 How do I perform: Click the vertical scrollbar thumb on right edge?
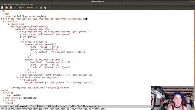(x=194, y=60)
